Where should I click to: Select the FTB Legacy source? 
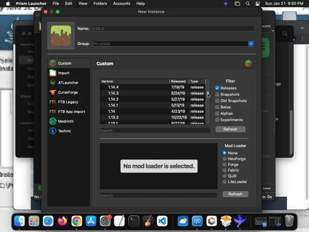(53, 102)
